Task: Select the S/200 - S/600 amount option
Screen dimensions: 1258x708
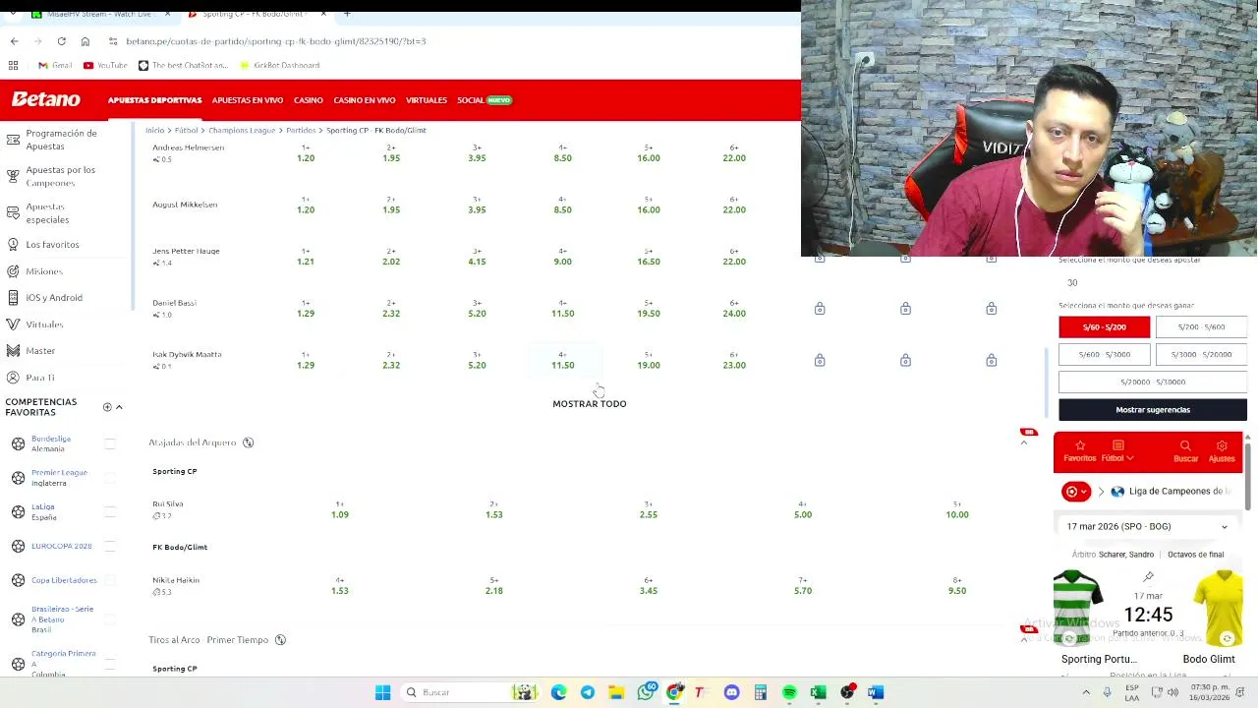Action: 1201,327
